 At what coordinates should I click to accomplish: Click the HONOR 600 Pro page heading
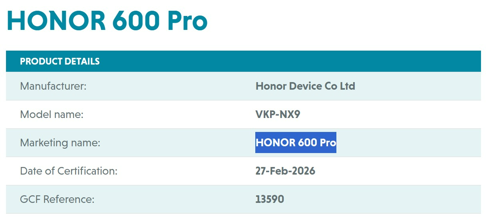(x=107, y=20)
